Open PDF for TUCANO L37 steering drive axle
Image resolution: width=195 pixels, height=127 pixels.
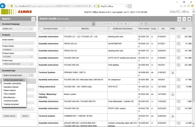[178, 37]
